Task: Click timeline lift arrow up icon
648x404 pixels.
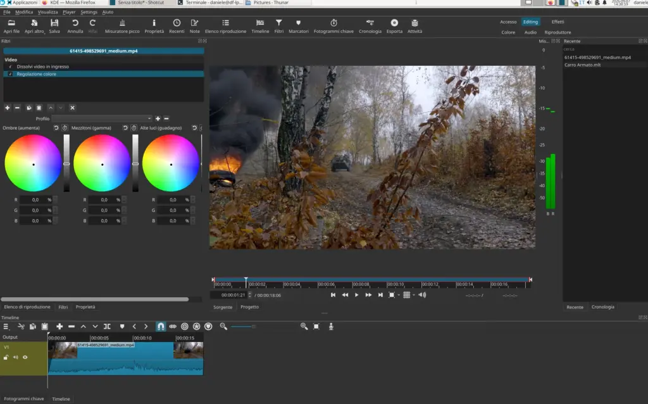Action: (83, 326)
